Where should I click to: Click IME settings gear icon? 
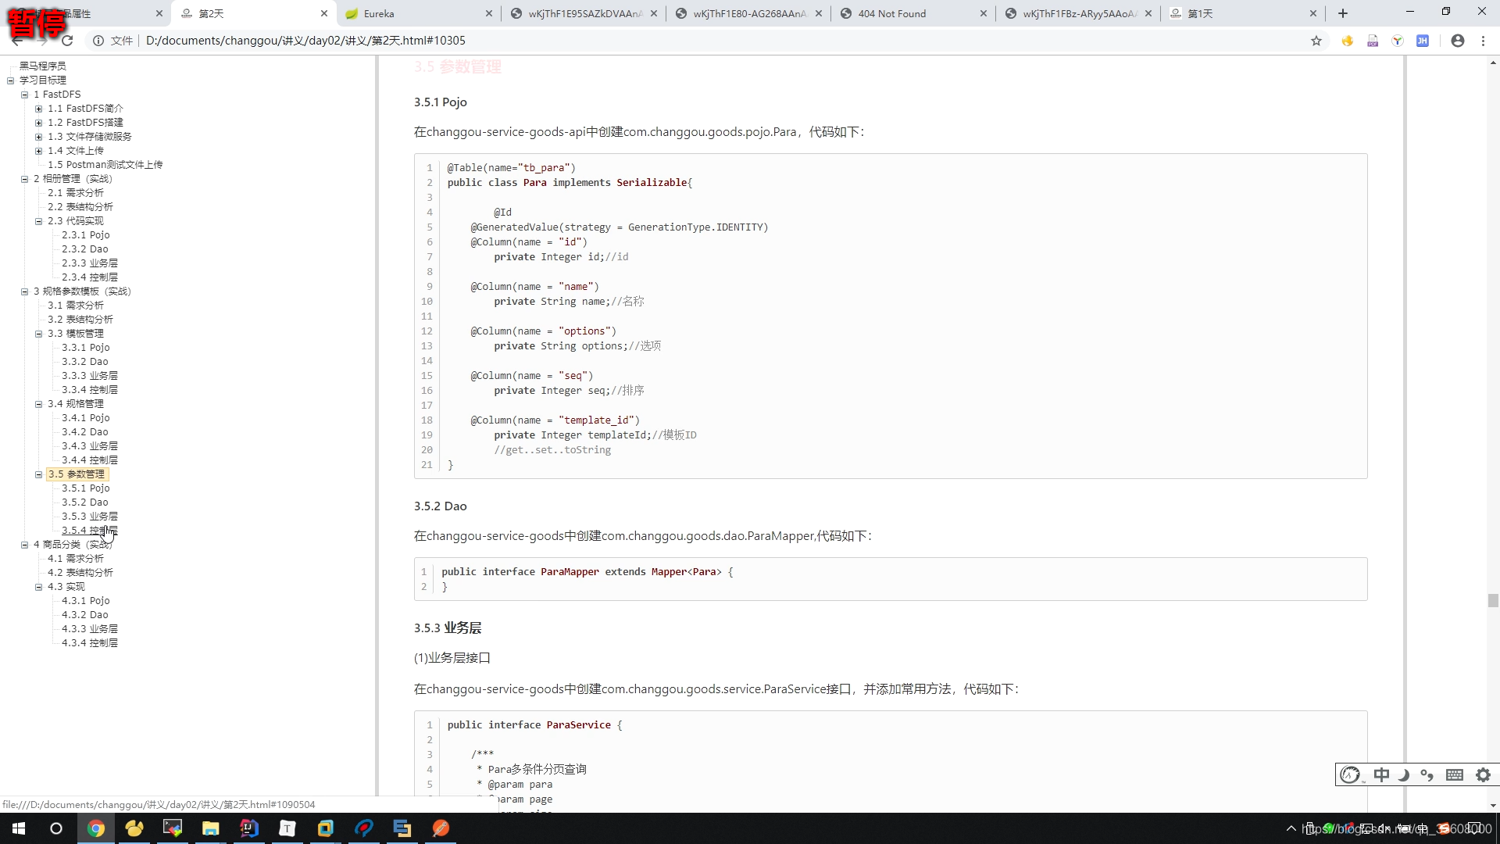pyautogui.click(x=1483, y=774)
